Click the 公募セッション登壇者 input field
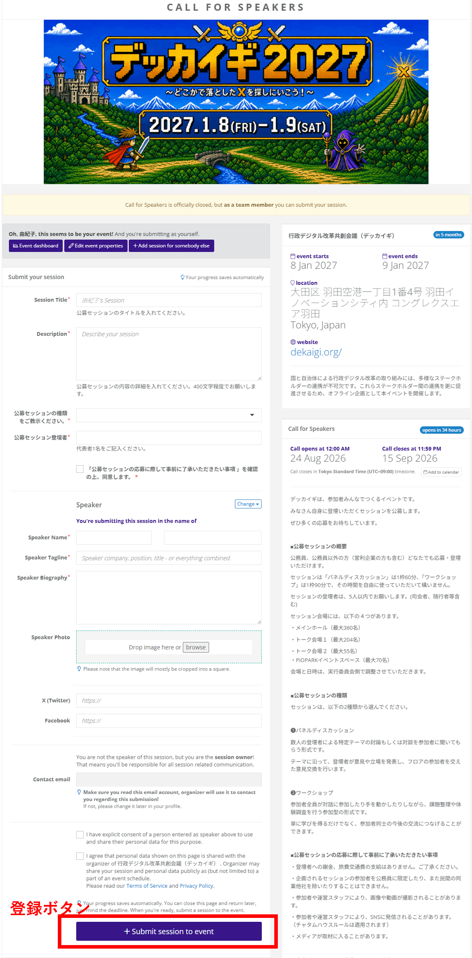472x958 pixels. [169, 438]
